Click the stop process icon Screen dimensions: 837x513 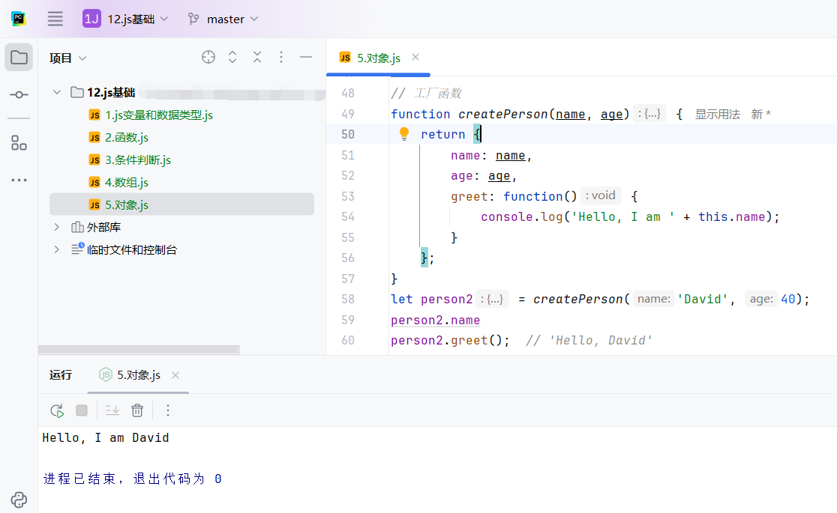(82, 410)
